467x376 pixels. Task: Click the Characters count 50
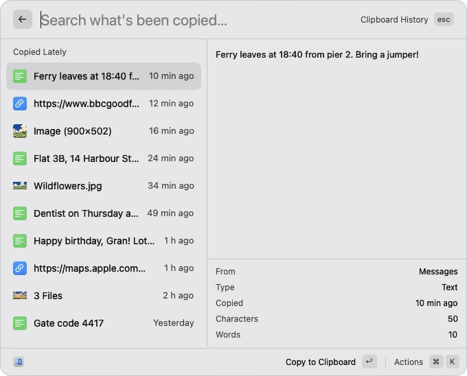tap(453, 319)
